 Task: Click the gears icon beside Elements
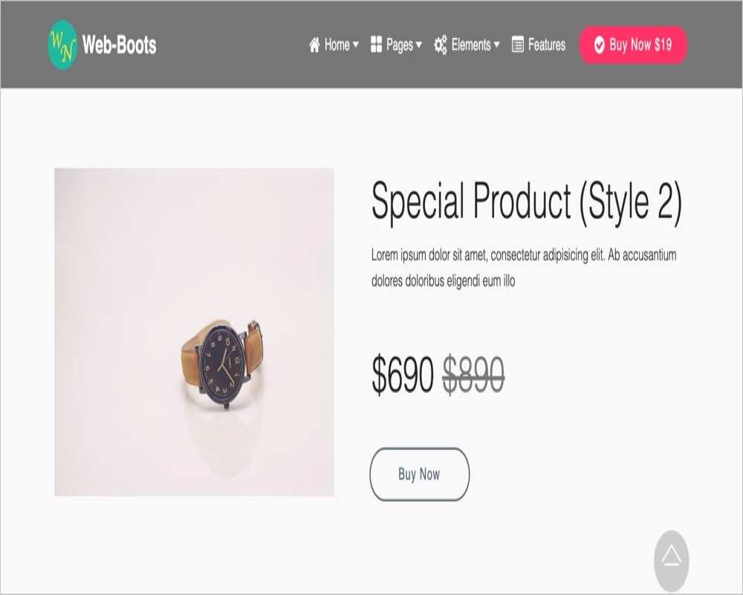pyautogui.click(x=440, y=45)
